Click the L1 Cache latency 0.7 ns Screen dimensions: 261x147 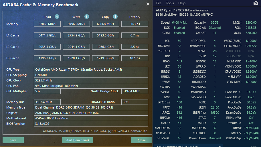click(135, 35)
